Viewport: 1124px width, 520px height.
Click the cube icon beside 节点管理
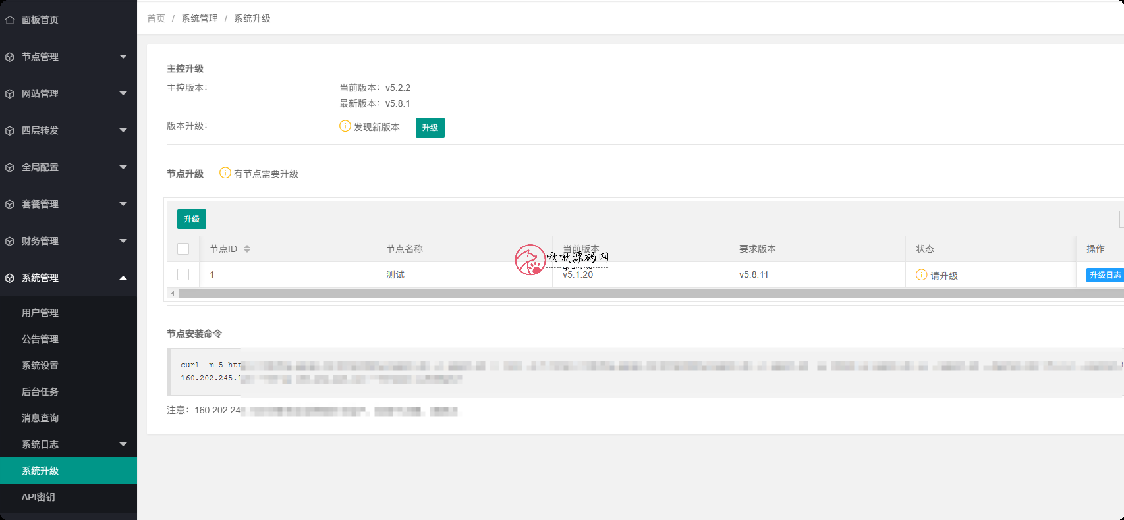point(10,57)
